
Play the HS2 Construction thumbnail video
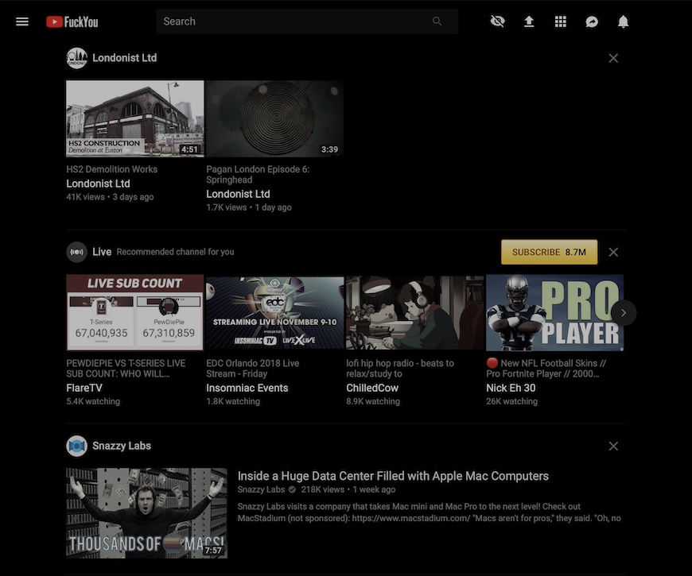tap(135, 118)
